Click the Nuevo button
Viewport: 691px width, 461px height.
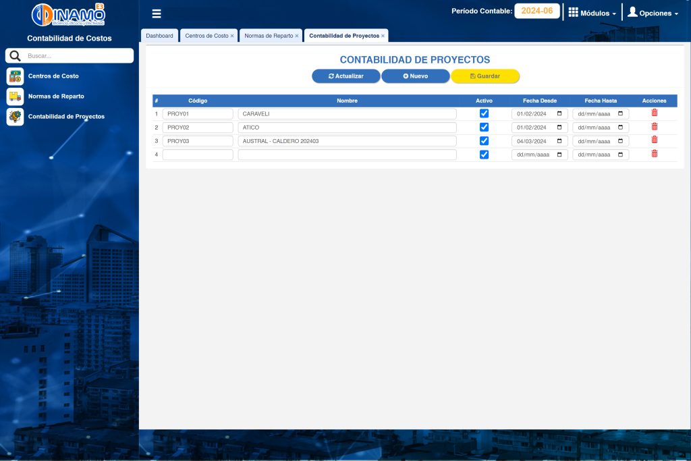415,76
